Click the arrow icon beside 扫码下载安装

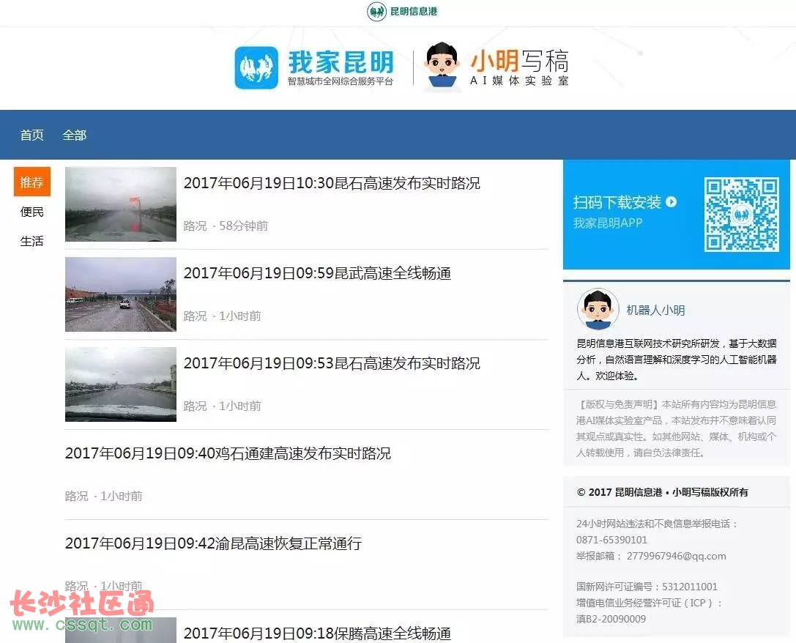[x=671, y=202]
